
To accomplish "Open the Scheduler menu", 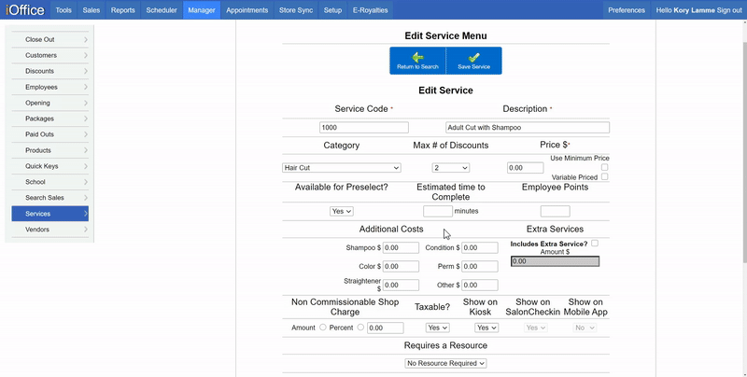I will (162, 10).
